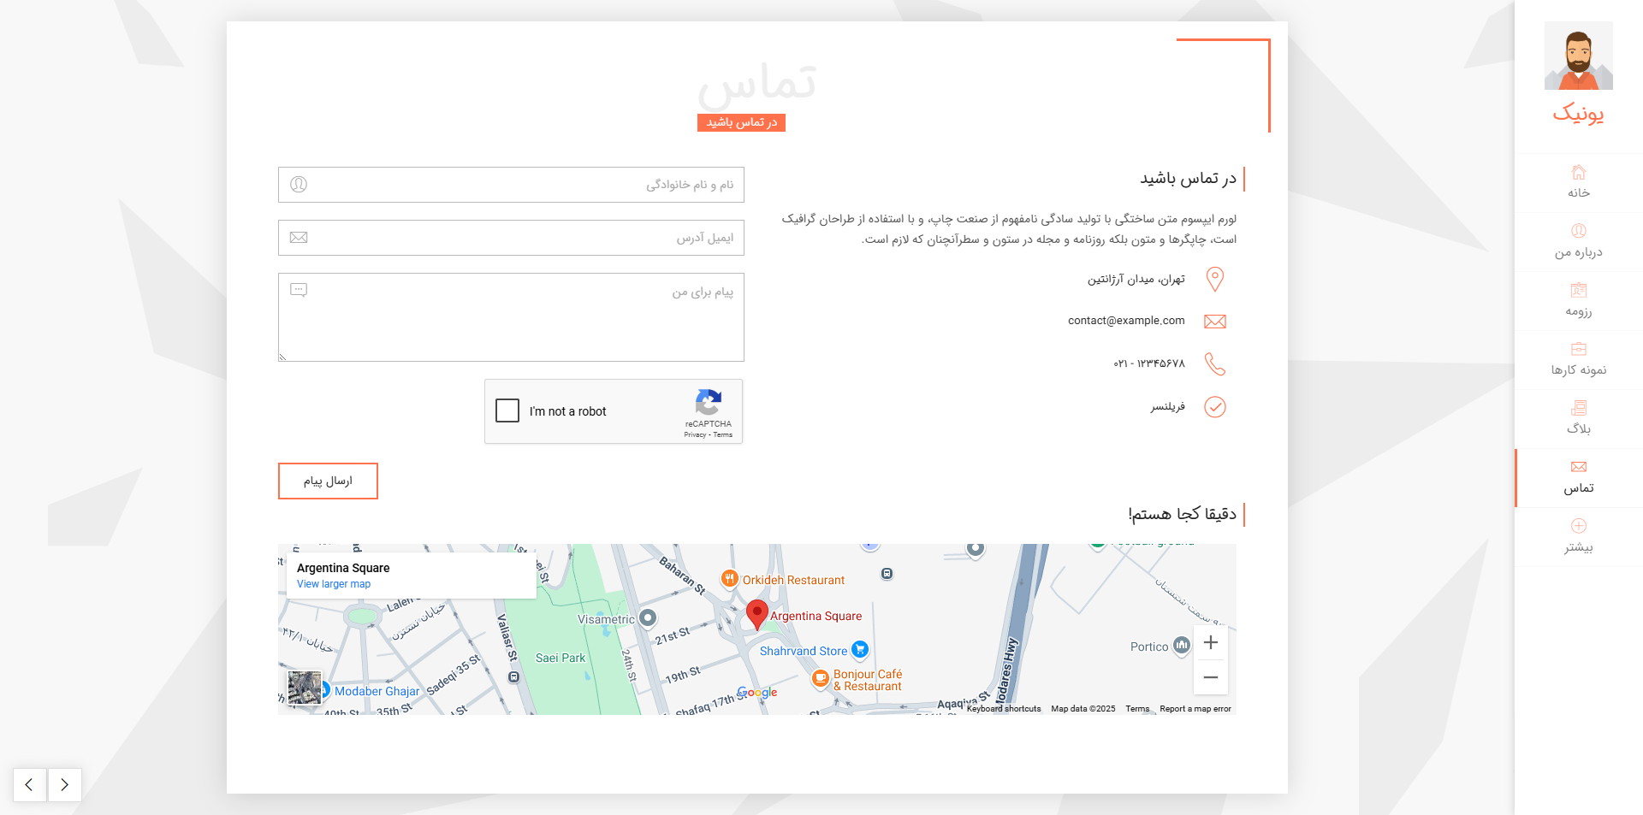Viewport: 1643px width, 815px height.
Task: Open the View larger map link
Action: (x=334, y=584)
